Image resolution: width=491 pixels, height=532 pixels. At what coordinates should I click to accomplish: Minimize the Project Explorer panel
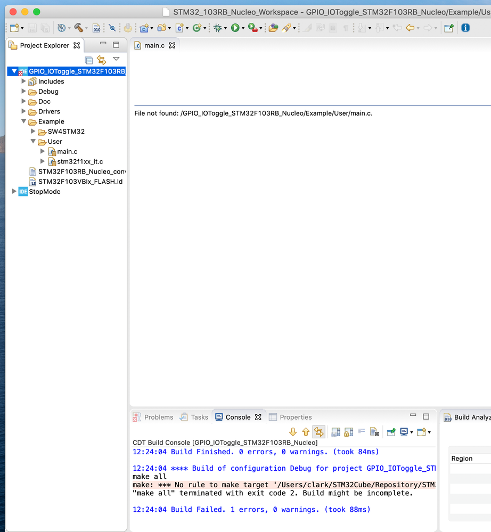[103, 44]
